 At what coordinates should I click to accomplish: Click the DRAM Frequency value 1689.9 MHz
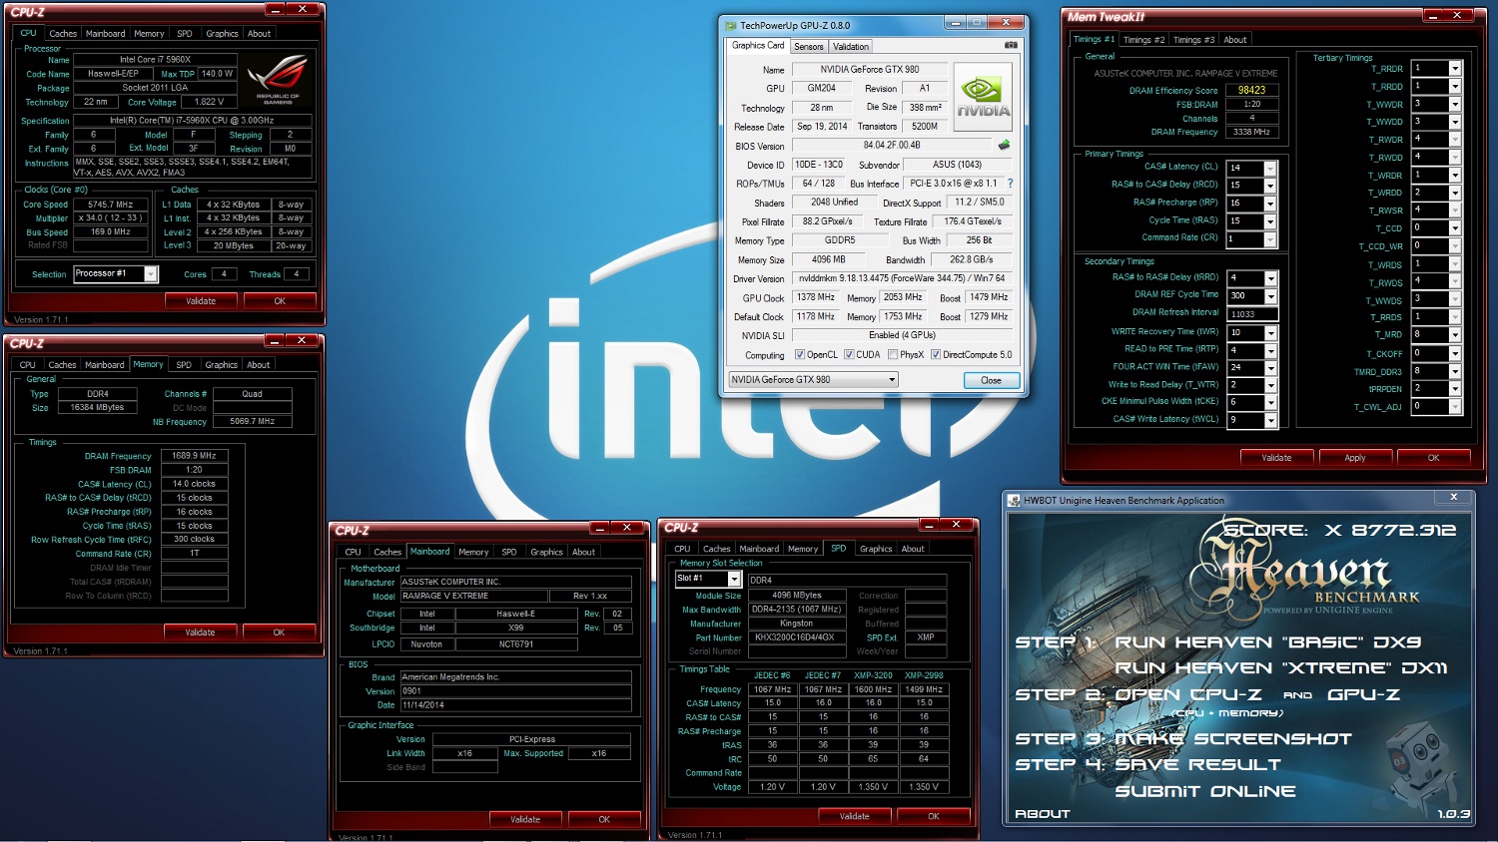[194, 456]
